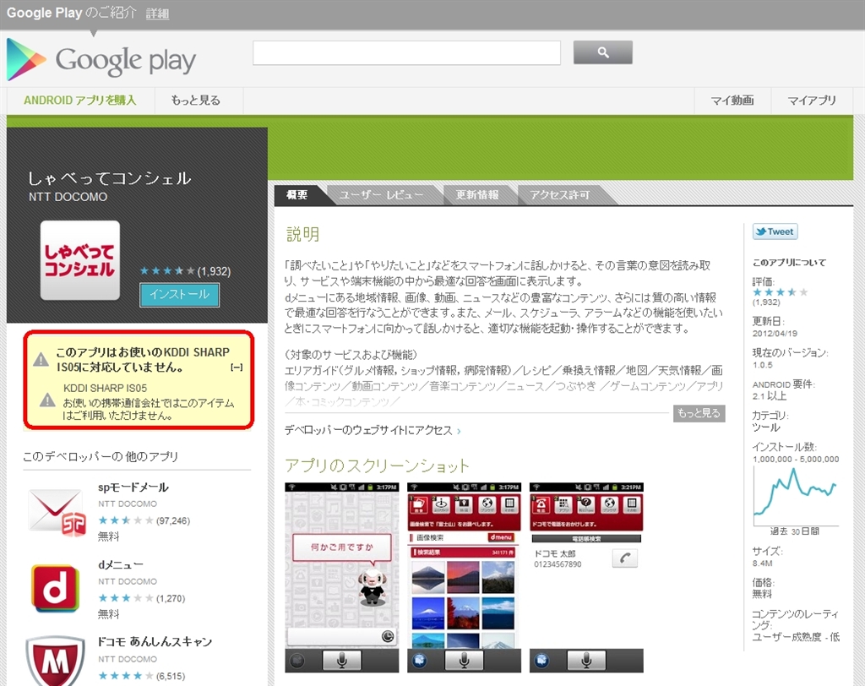The width and height of the screenshot is (865, 686).
Task: Open the デベロッパーのウェブサイトにアクセス link
Action: click(x=368, y=431)
